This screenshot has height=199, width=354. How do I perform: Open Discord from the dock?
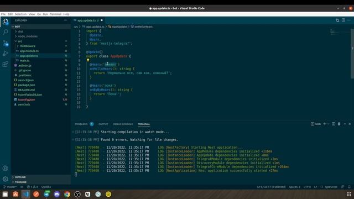(57, 194)
